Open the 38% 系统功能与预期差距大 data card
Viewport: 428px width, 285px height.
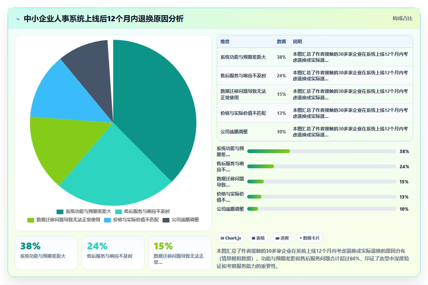pos(46,253)
